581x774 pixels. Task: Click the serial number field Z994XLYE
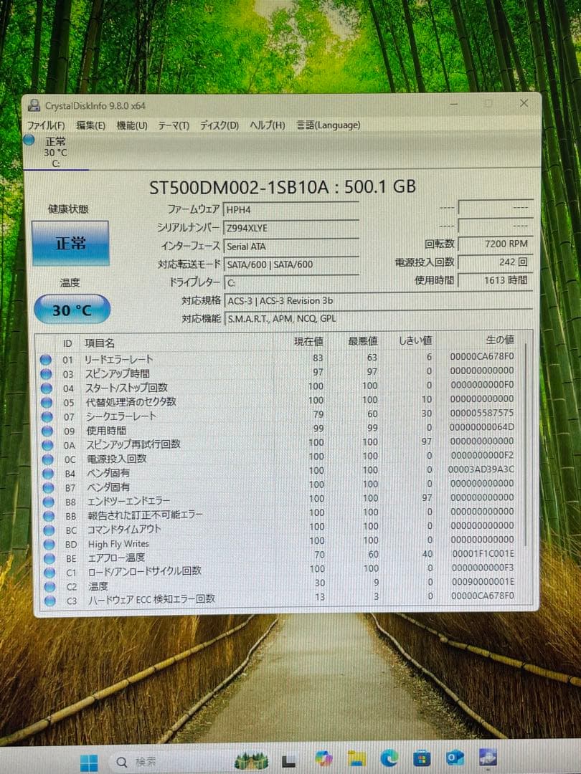coord(291,228)
